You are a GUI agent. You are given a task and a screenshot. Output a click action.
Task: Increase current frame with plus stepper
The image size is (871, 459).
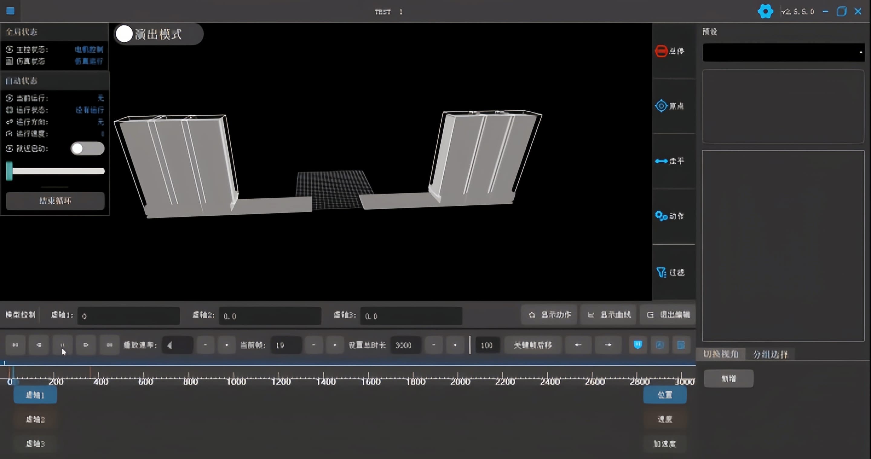(335, 345)
